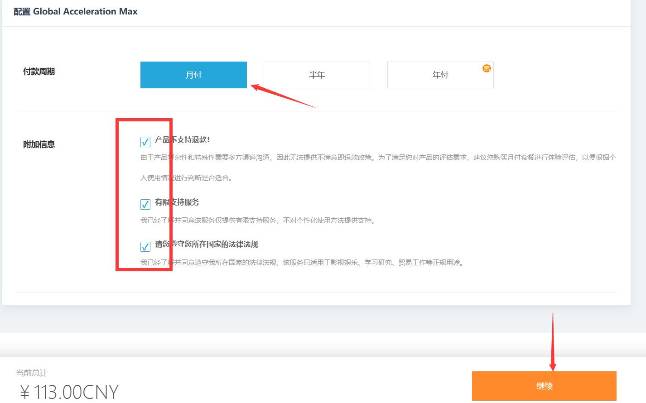Click the 当前总计 label
The height and width of the screenshot is (403, 646).
(32, 373)
